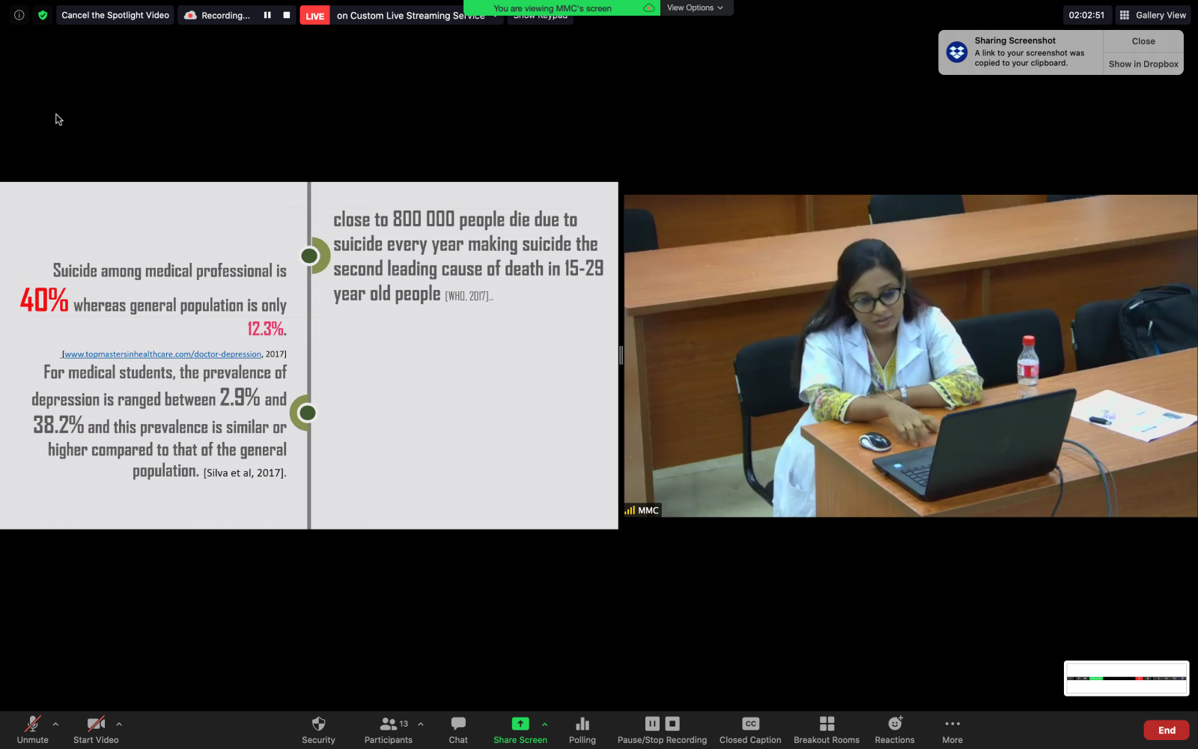This screenshot has width=1198, height=749.
Task: Open Breakout Rooms
Action: (x=827, y=724)
